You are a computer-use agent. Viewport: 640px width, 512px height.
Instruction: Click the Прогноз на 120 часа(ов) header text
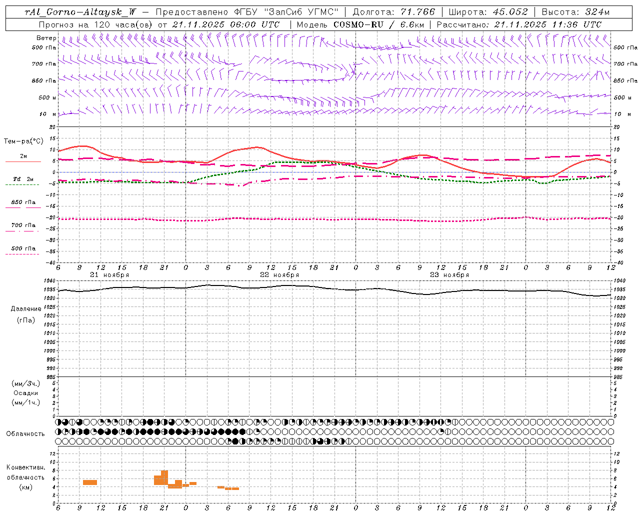coord(96,24)
